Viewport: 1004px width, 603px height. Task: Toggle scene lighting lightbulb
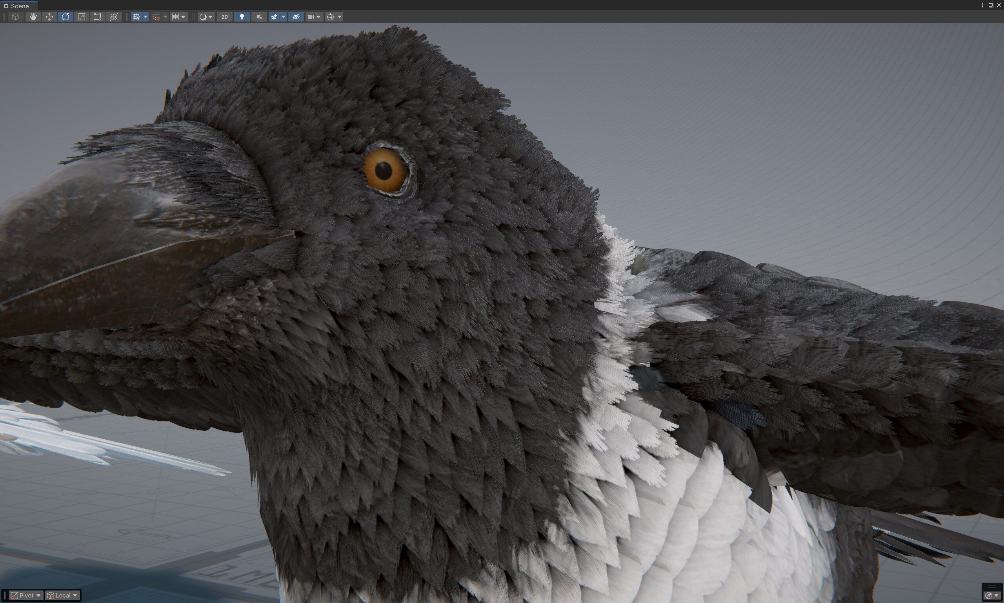[242, 17]
